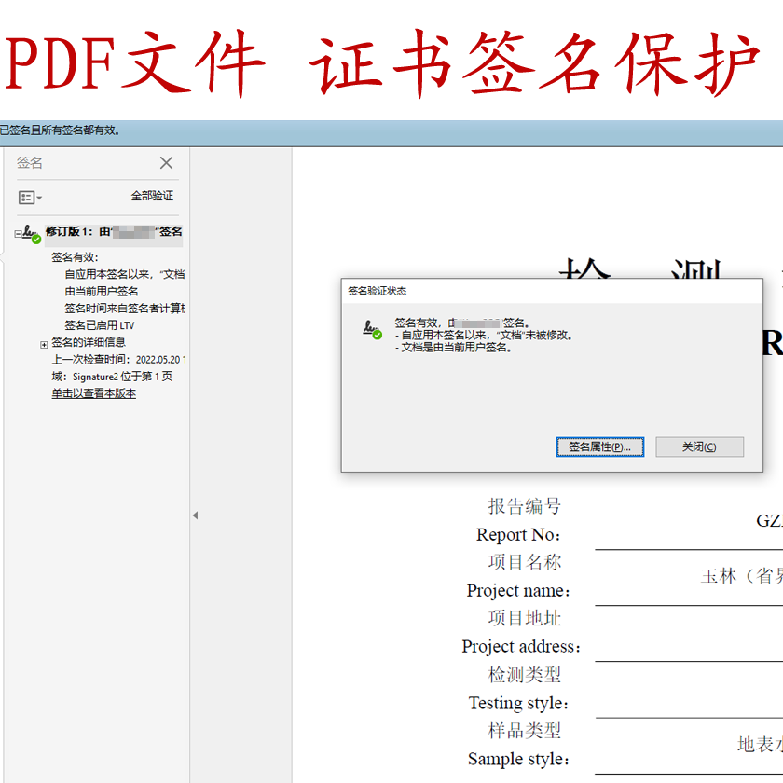
Task: Open the signature panel options dropdown
Action: [30, 198]
